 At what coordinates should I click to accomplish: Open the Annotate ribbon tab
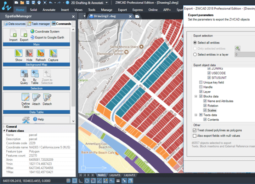pyautogui.click(x=49, y=10)
